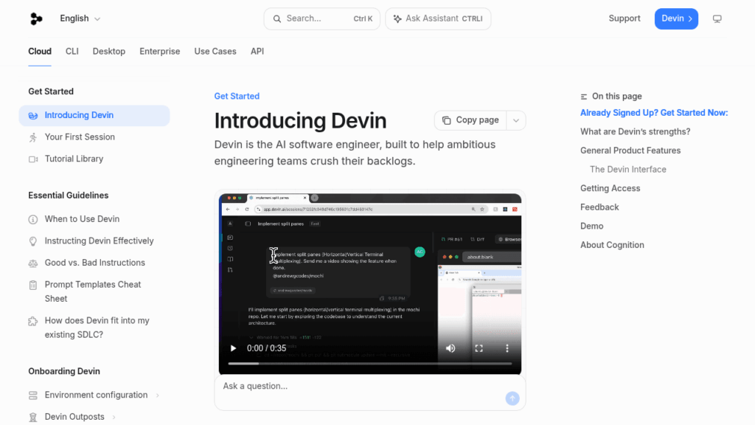Switch to the CLI tab
Image resolution: width=755 pixels, height=425 pixels.
[72, 51]
